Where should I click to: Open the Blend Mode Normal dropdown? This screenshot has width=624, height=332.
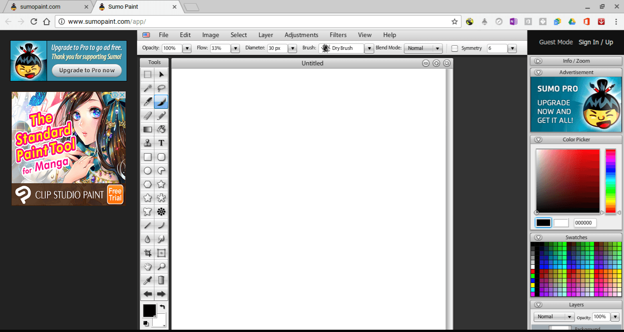423,48
